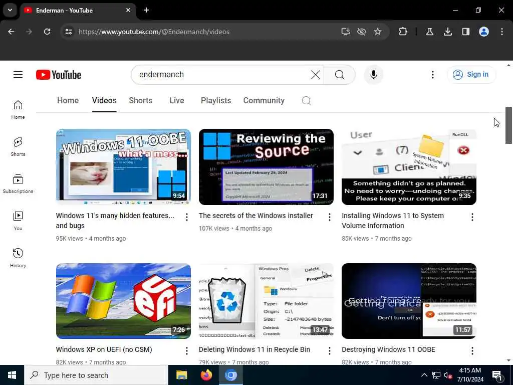Open the tab search dropdown chevron
This screenshot has height=385, width=513.
click(10, 10)
